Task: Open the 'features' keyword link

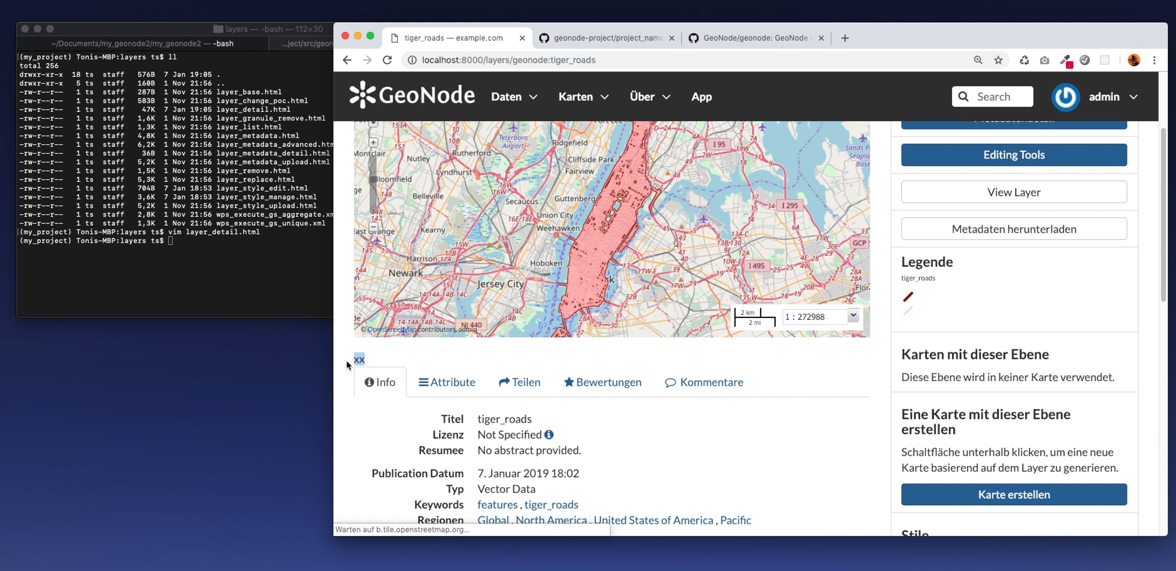Action: (x=497, y=504)
